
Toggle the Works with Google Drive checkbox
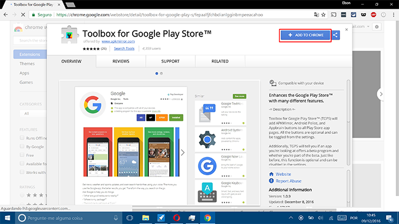coord(22,172)
